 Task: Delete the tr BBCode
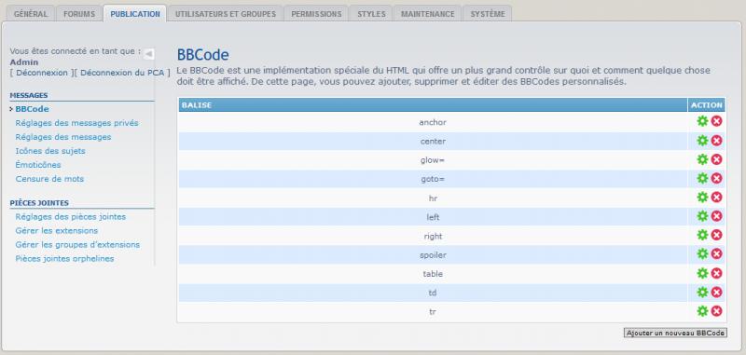[716, 311]
